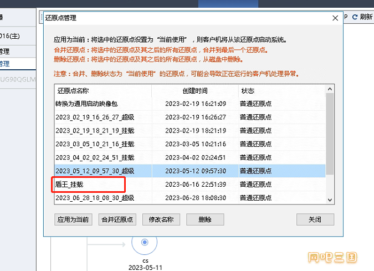Click the 修改名称 button

tap(161, 219)
